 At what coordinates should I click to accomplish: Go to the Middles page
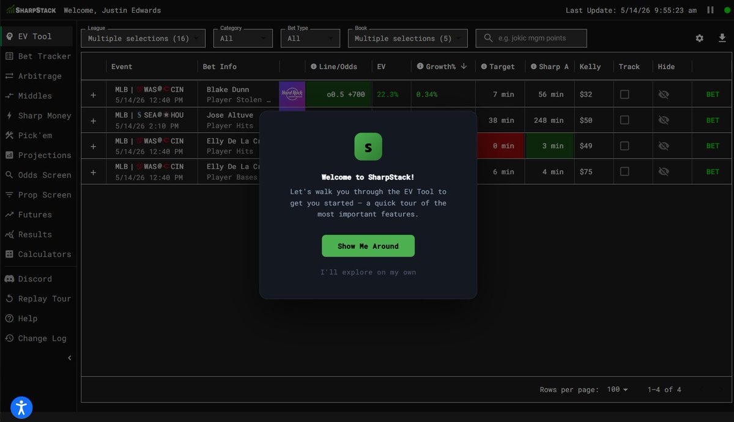[37, 95]
